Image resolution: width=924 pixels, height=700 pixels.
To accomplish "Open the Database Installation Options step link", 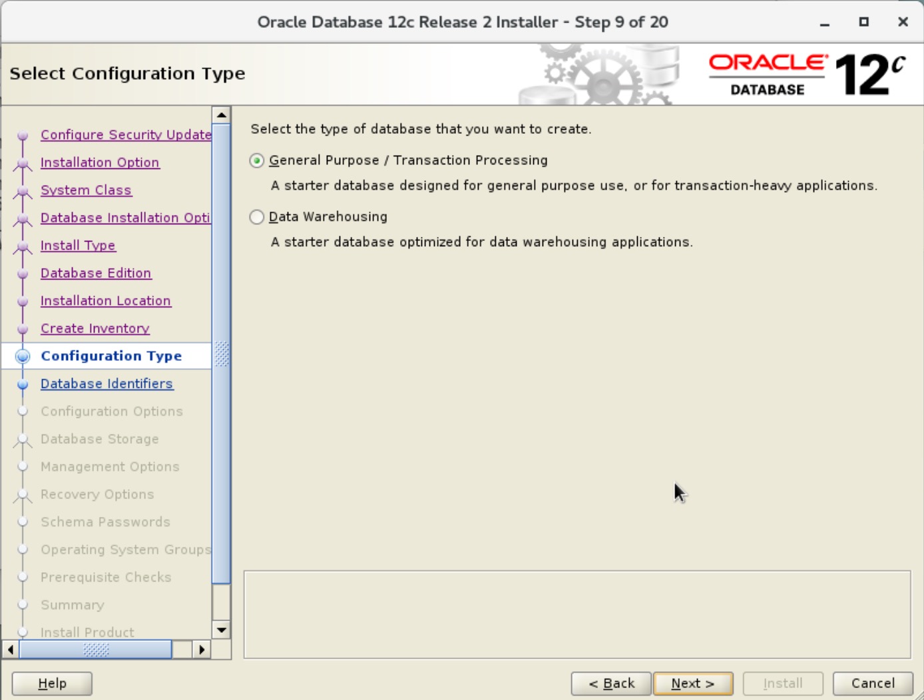I will 125,218.
